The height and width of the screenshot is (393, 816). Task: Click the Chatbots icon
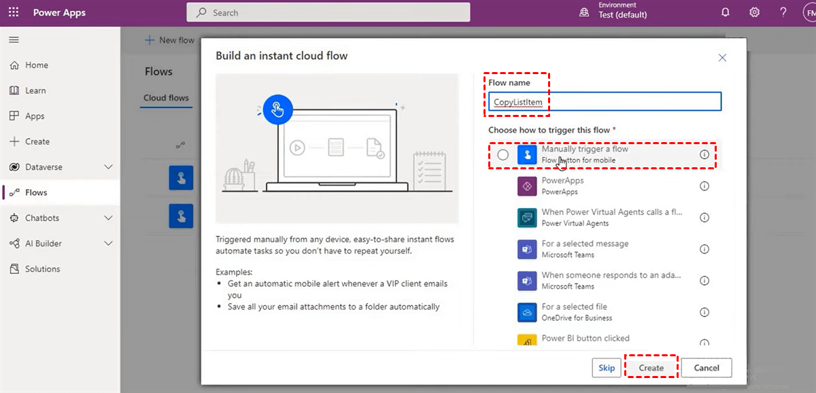pos(14,218)
